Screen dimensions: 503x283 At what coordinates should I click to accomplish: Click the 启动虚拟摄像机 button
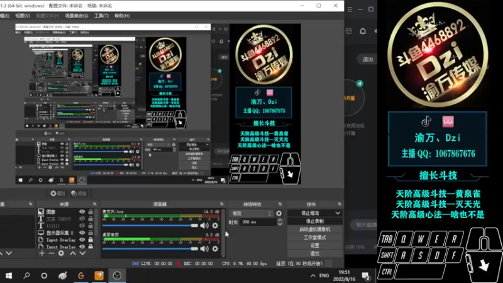(x=315, y=230)
